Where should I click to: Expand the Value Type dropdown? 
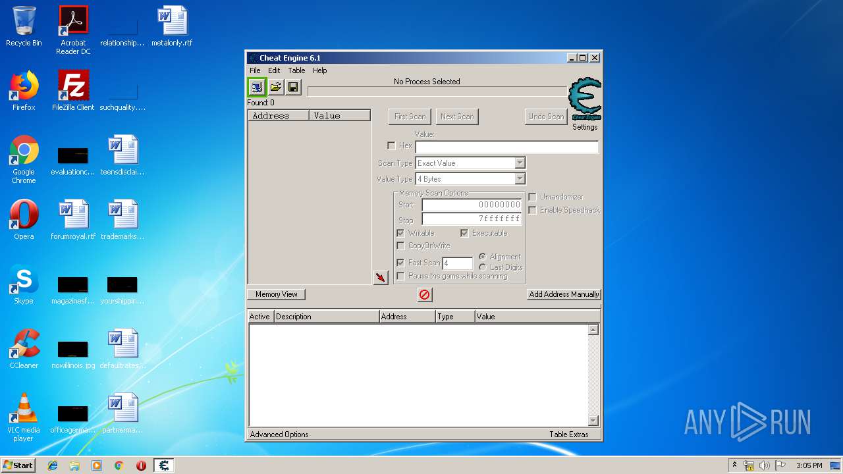point(520,179)
